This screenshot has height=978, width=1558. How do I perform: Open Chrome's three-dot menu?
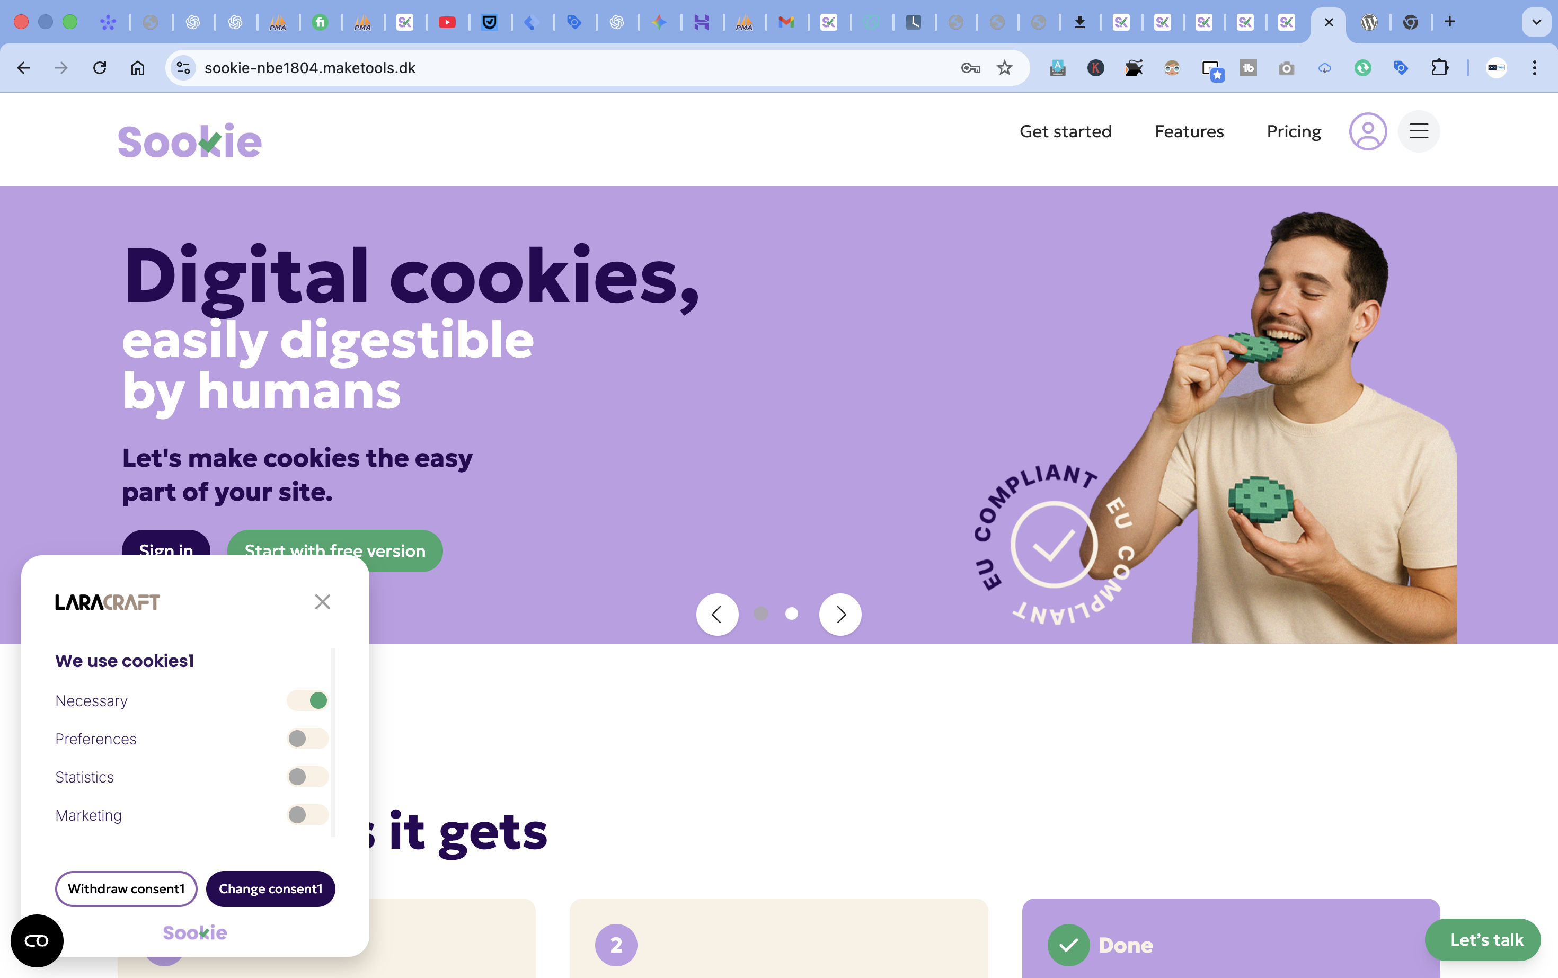point(1534,68)
